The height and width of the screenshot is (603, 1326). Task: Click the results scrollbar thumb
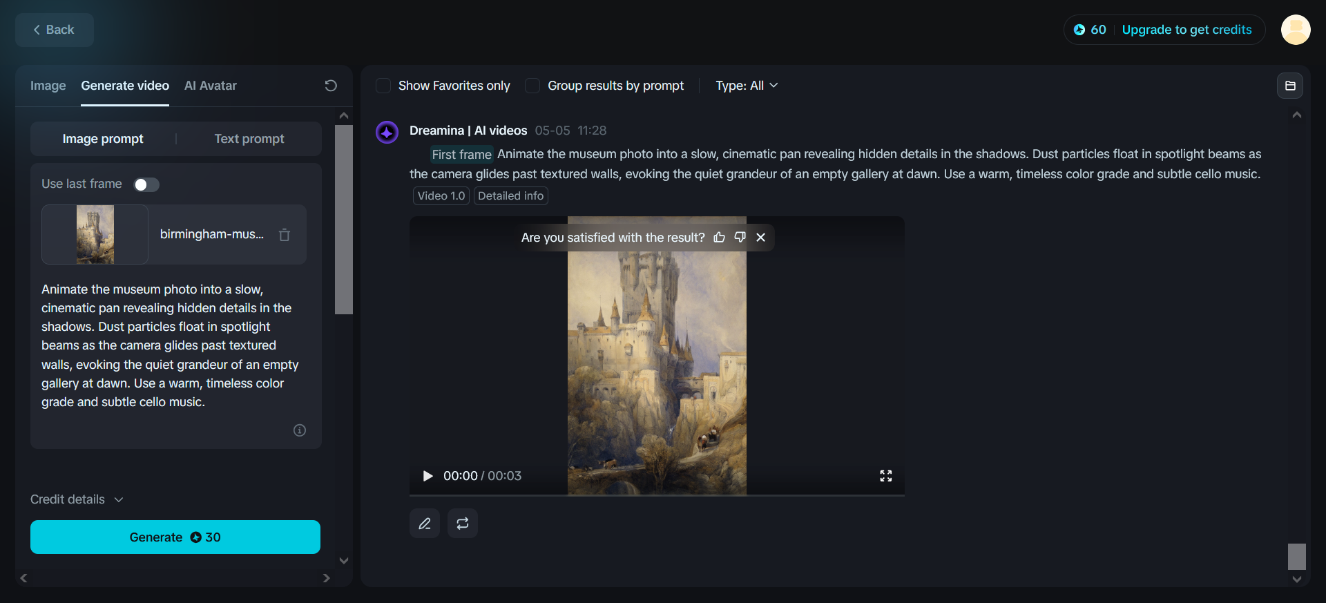click(x=1297, y=557)
